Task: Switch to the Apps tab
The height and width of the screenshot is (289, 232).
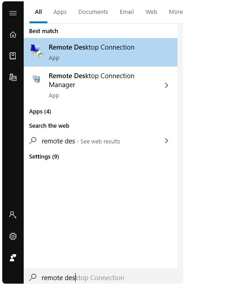Action: (60, 12)
